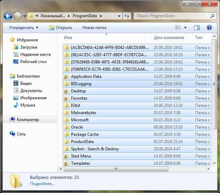Go back with the blue Back arrow

pyautogui.click(x=8, y=16)
